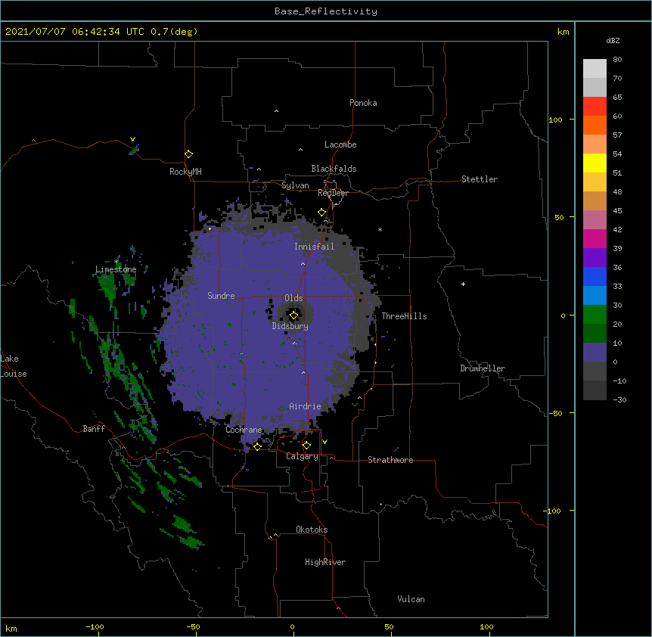The width and height of the screenshot is (652, 637).
Task: Click the yellow diamond marker south of RedDeer
Action: click(321, 213)
